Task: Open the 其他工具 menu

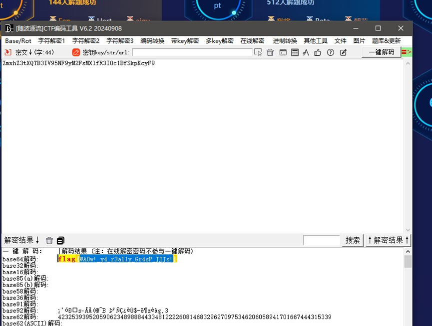Action: point(316,41)
